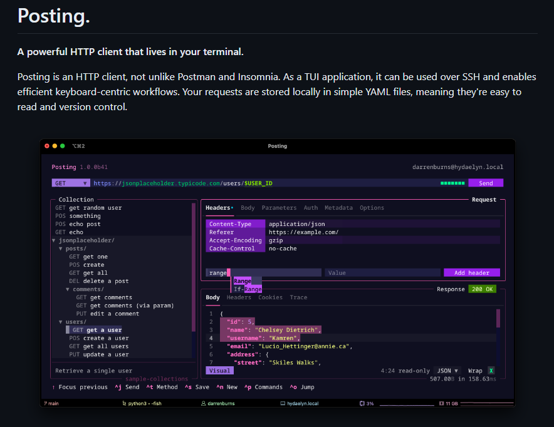The height and width of the screenshot is (427, 554).
Task: Click the git branch icon beside main
Action: tap(46, 403)
